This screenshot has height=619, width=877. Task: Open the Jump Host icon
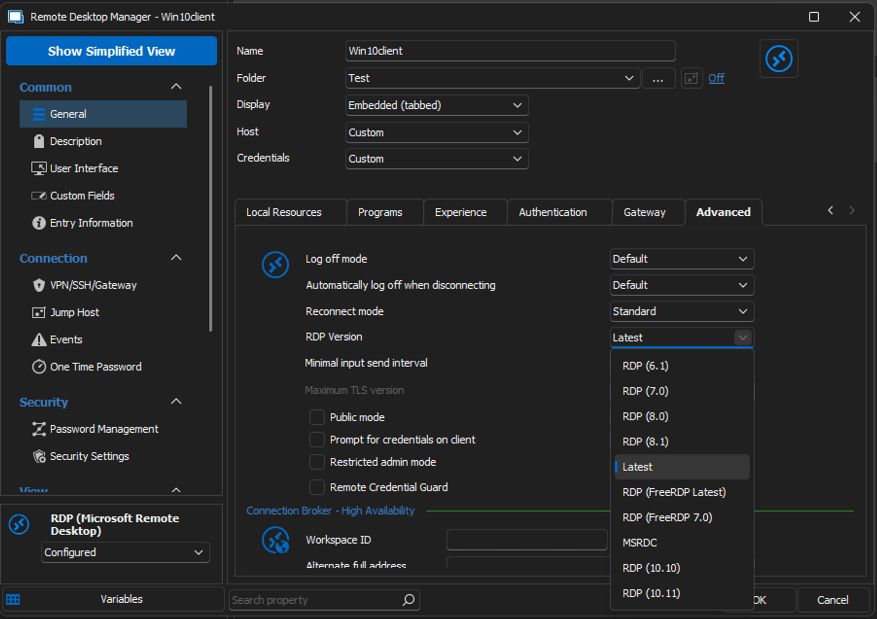pyautogui.click(x=39, y=312)
